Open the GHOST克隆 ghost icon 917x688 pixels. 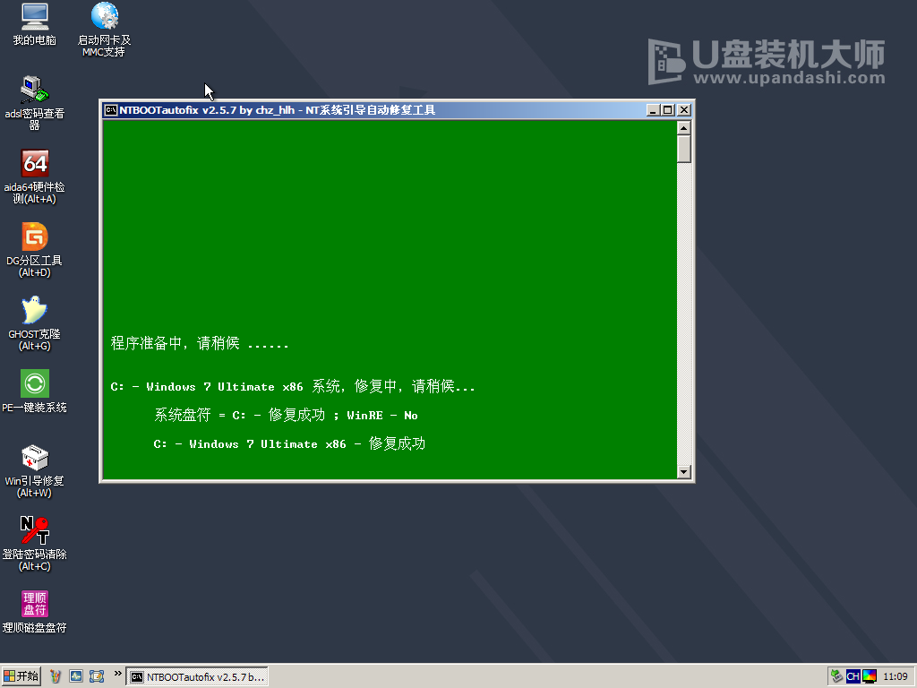coord(34,310)
